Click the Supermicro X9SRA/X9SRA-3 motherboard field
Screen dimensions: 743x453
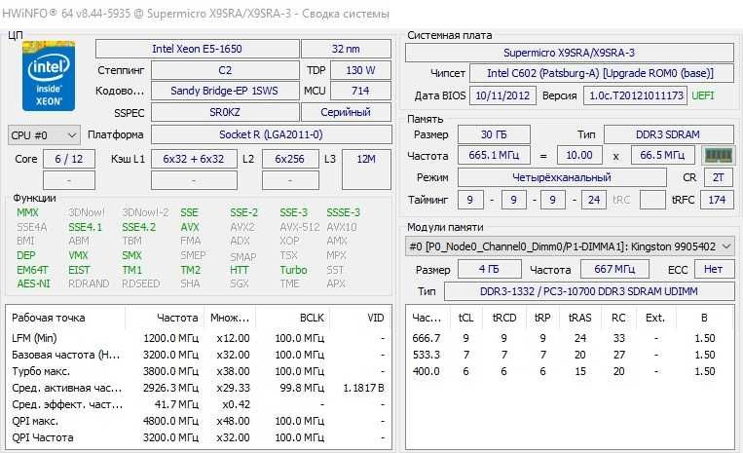[x=569, y=53]
